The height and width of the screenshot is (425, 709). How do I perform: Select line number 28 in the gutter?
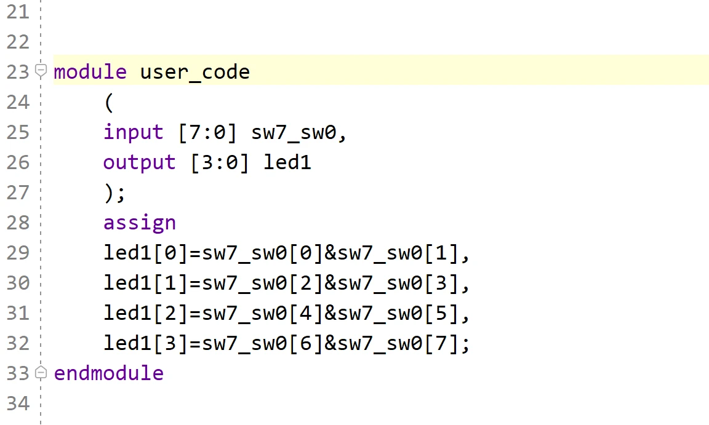(18, 223)
